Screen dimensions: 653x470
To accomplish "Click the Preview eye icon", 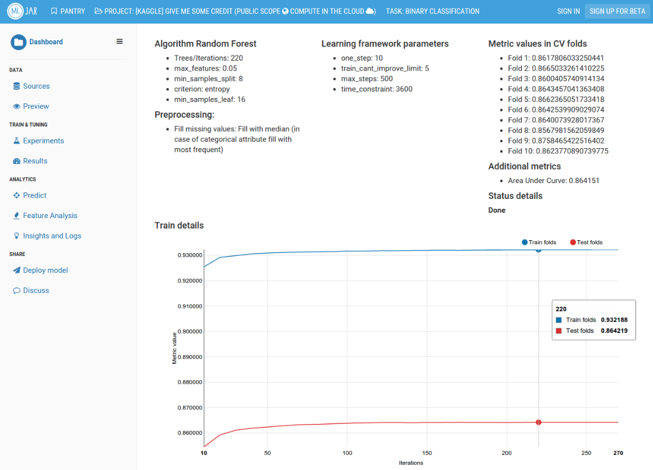I will coord(17,107).
